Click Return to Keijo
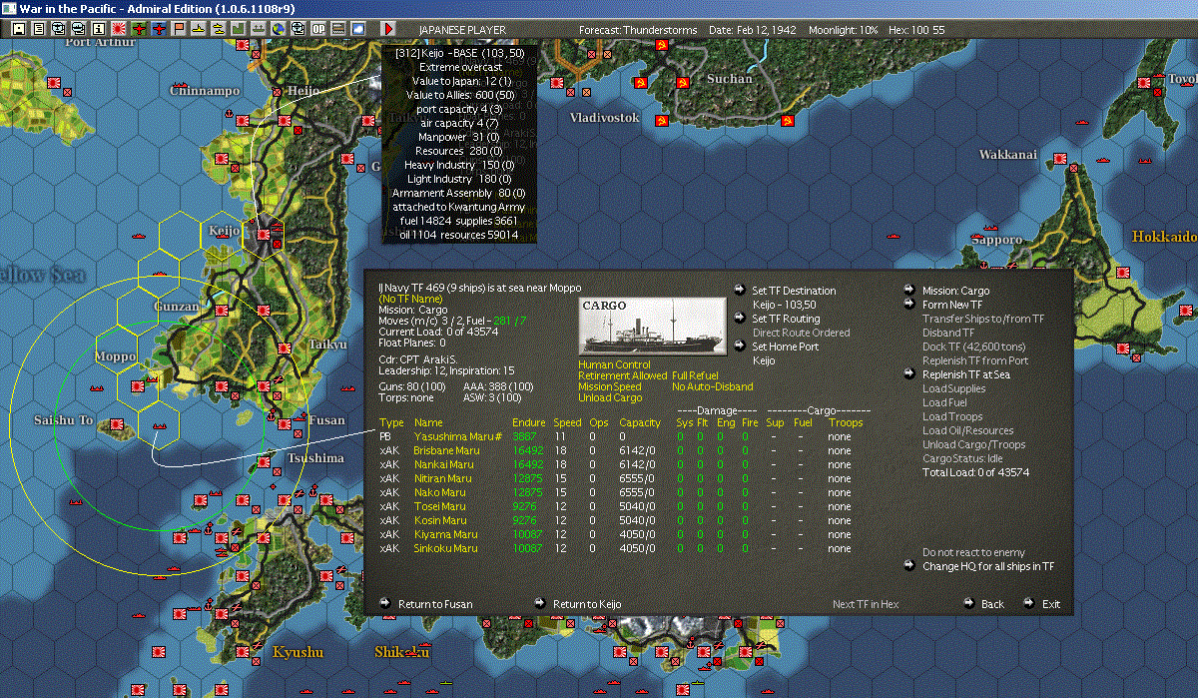This screenshot has width=1198, height=698. pos(587,604)
